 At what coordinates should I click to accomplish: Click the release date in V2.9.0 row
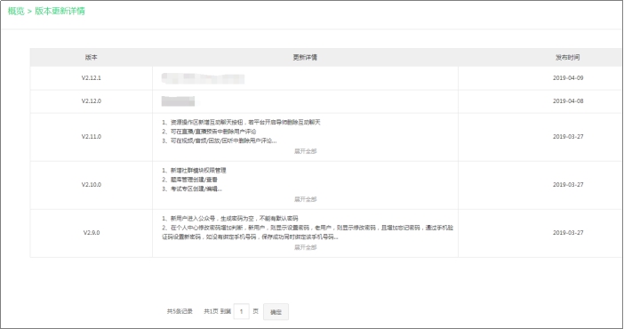[x=568, y=233]
